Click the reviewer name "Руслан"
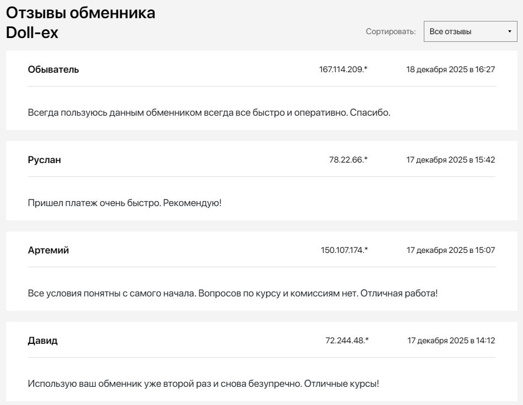This screenshot has height=405, width=523. 42,159
